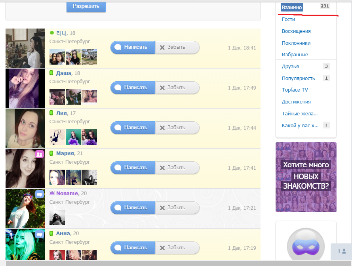The height and width of the screenshot is (266, 352).
Task: Click the exclamation badge beside Какой у вас х...
Action: point(326,125)
